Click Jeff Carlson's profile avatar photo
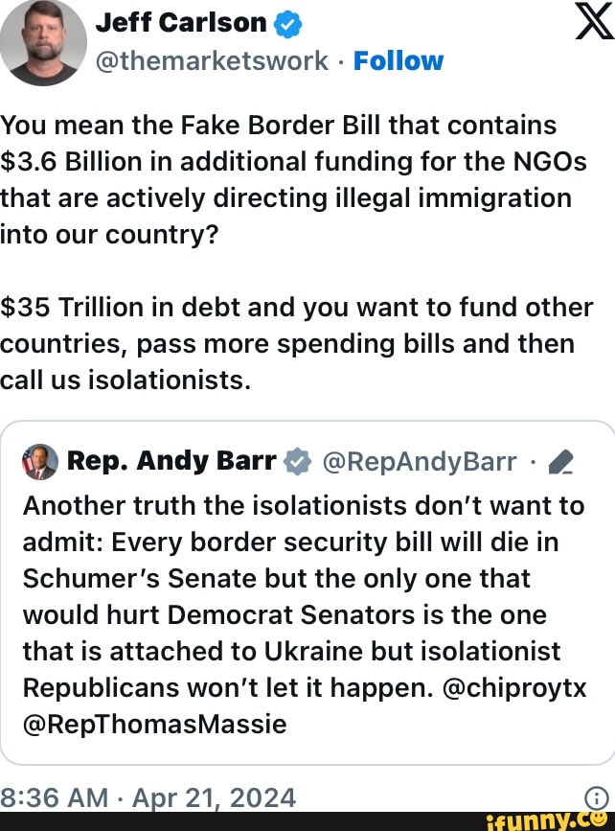The image size is (615, 831). 43,42
